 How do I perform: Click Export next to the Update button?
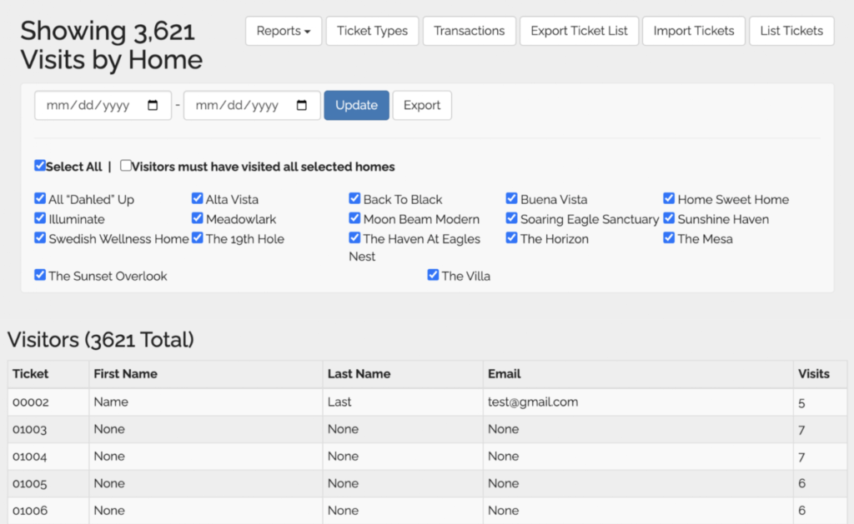(x=422, y=106)
